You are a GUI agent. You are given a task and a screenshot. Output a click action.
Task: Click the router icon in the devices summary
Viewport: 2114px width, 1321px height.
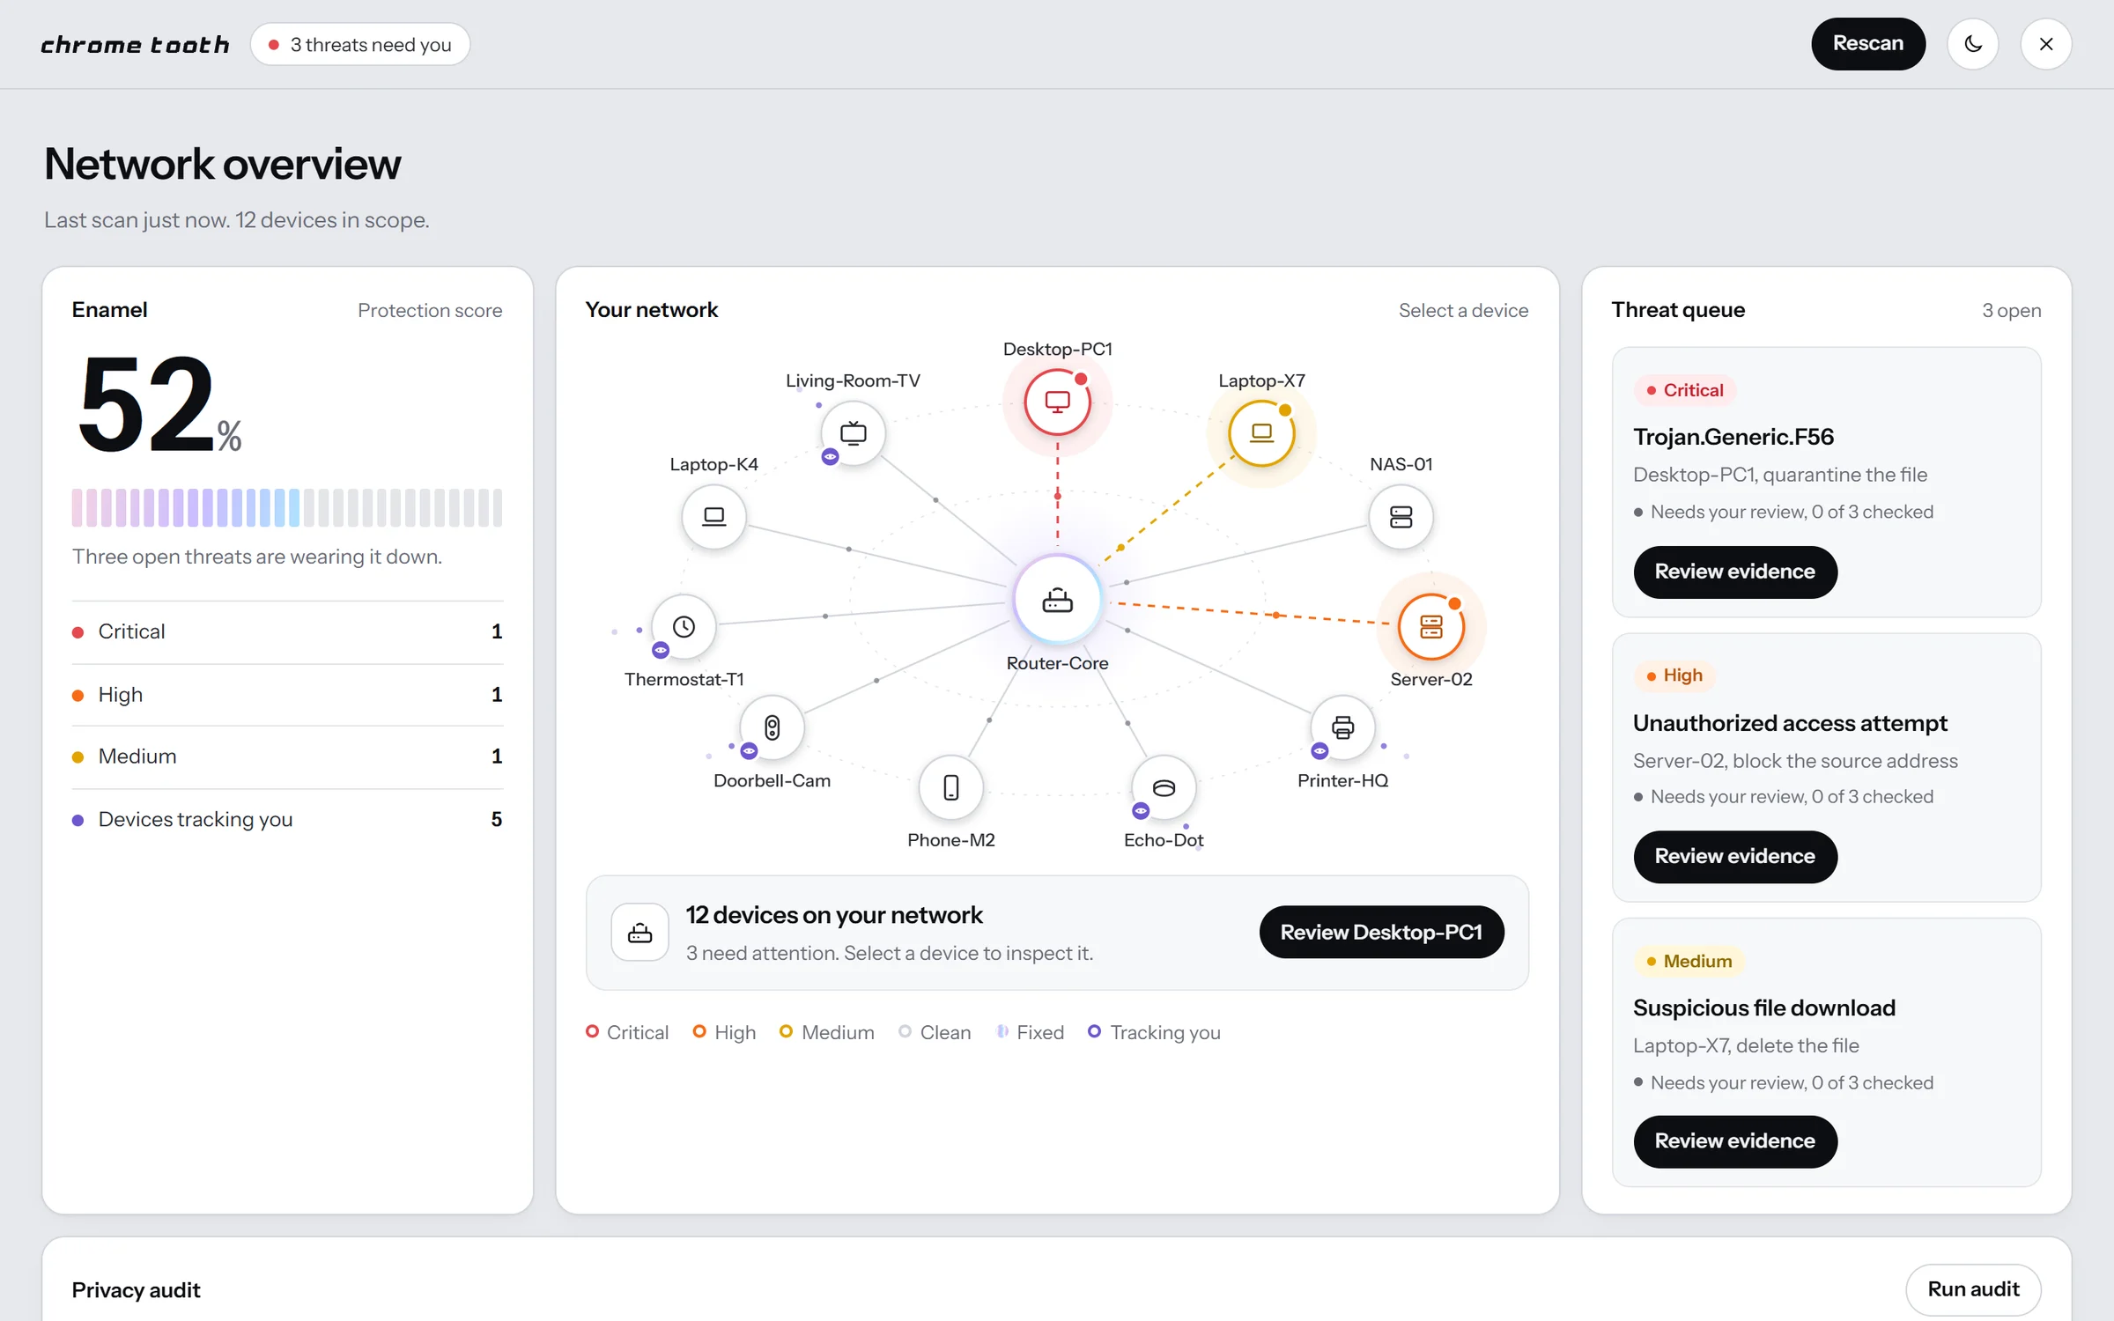(640, 933)
